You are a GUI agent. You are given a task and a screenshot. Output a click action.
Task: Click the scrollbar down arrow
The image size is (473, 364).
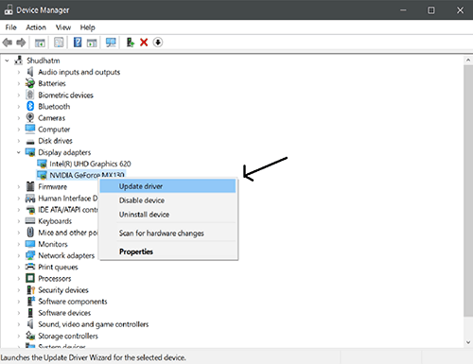click(468, 342)
